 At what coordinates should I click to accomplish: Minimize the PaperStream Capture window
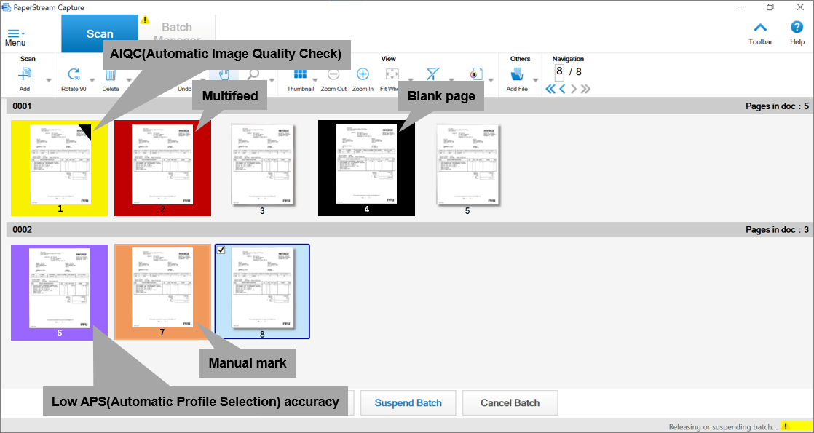pos(740,7)
